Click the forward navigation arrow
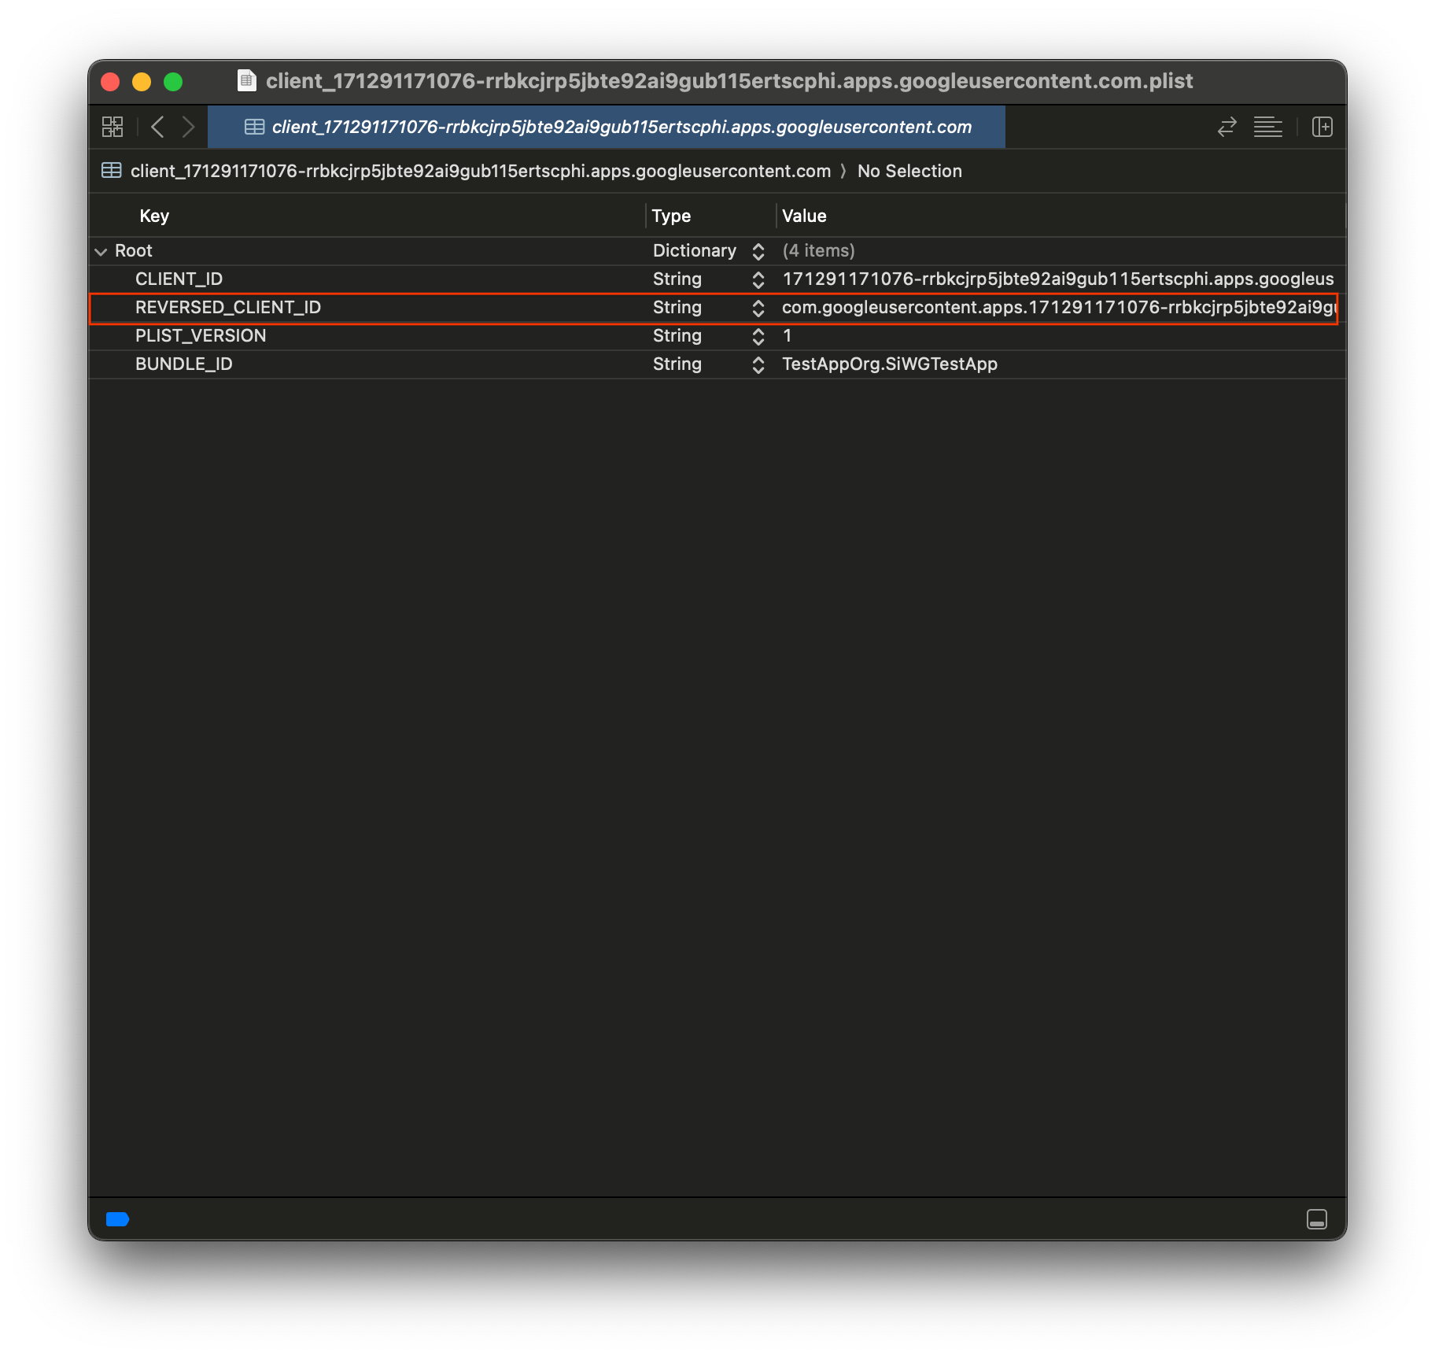1435x1357 pixels. tap(189, 127)
